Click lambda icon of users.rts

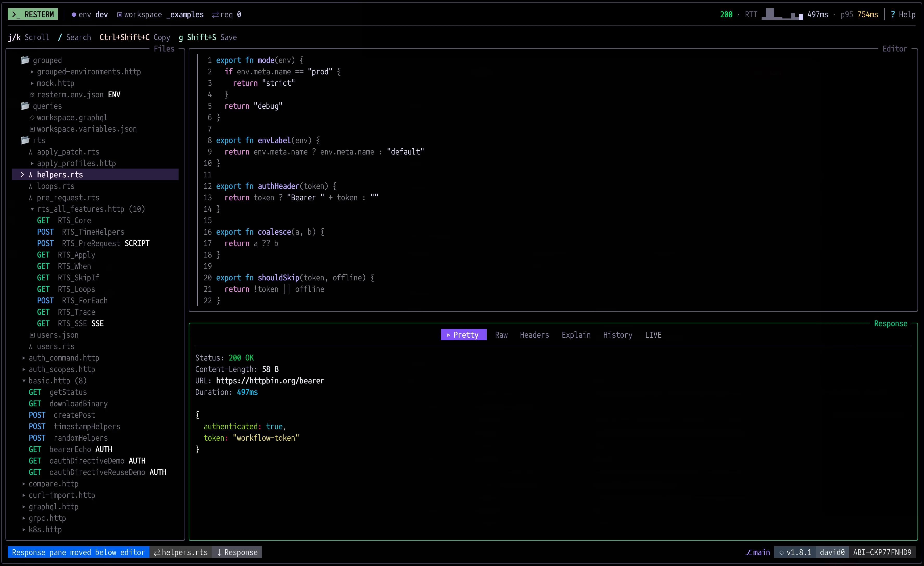pos(31,346)
